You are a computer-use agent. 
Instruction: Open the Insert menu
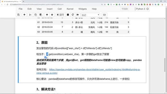tap(50, 9)
